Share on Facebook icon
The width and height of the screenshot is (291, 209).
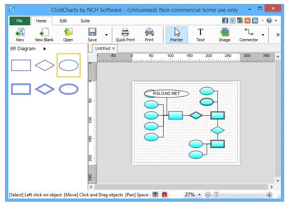225,20
